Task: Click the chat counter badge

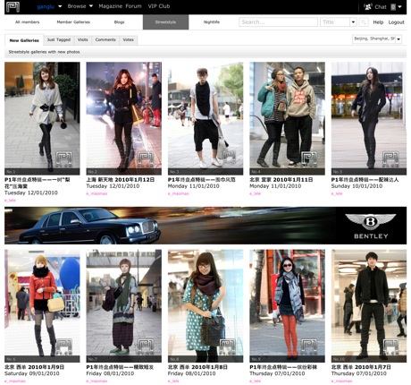Action: (x=393, y=7)
